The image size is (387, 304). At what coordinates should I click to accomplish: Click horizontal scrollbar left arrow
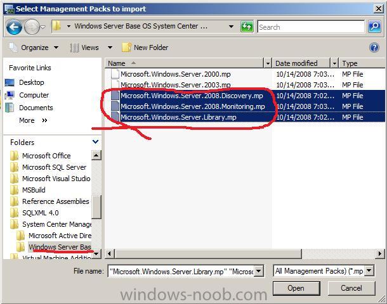click(x=110, y=253)
